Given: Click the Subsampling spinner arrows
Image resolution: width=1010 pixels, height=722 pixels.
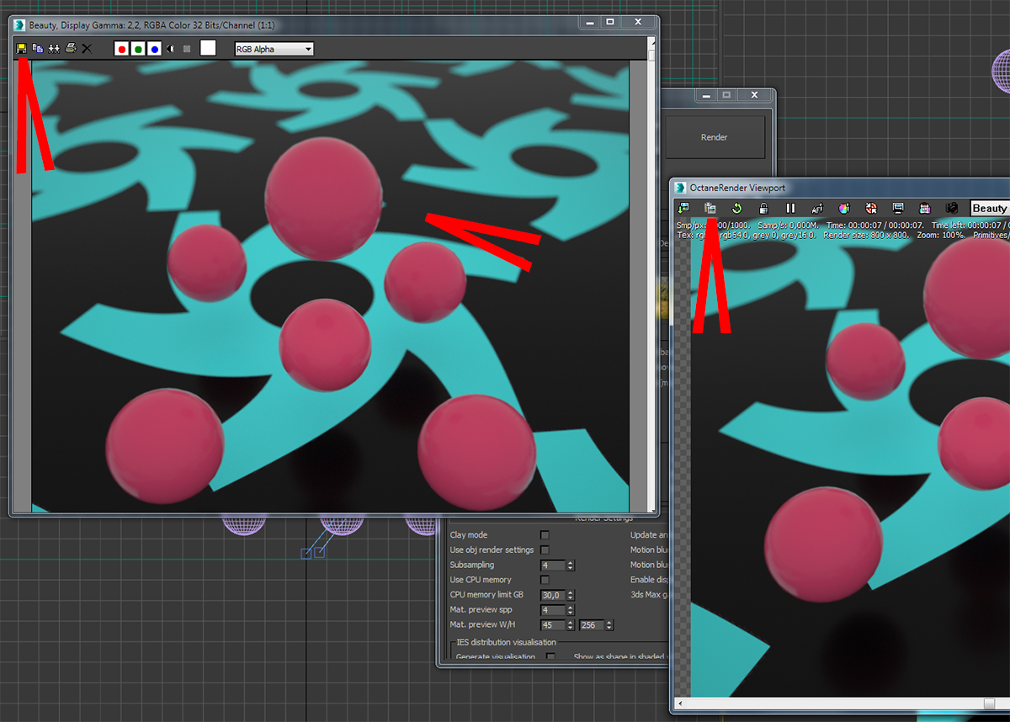Looking at the screenshot, I should click(571, 565).
